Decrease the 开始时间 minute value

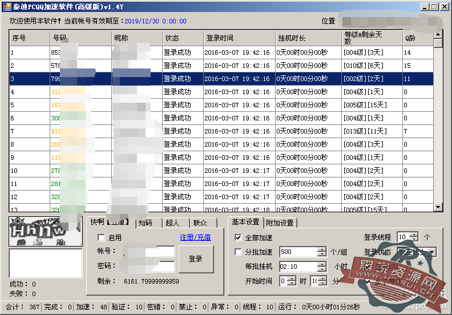[322, 283]
